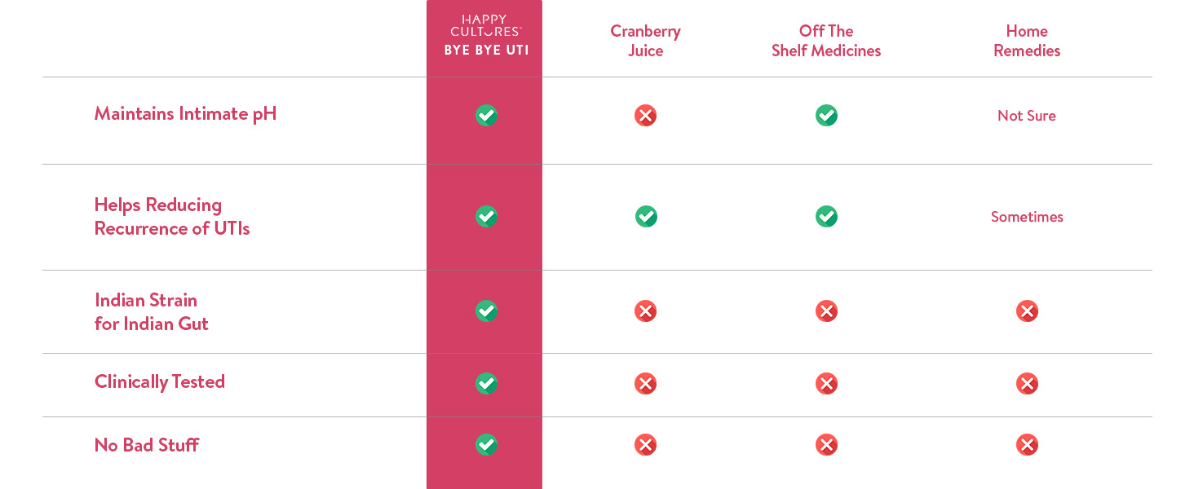Click Home Remedies red cross for Indian Strain row
This screenshot has height=489, width=1194.
(x=1027, y=311)
